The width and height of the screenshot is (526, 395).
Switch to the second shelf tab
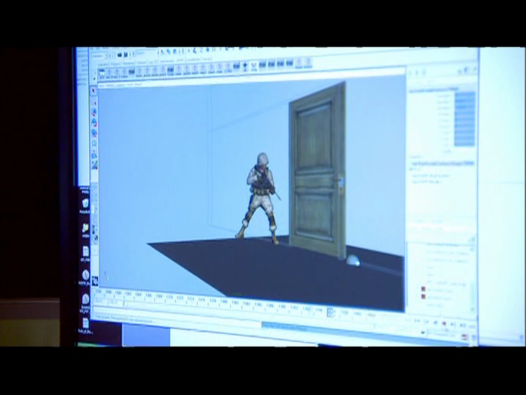115,64
